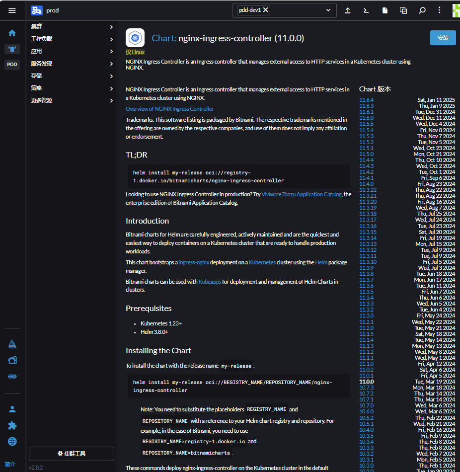Viewport: 460px width, 472px height.
Task: Click the Chart: breadcrumb link
Action: click(164, 38)
